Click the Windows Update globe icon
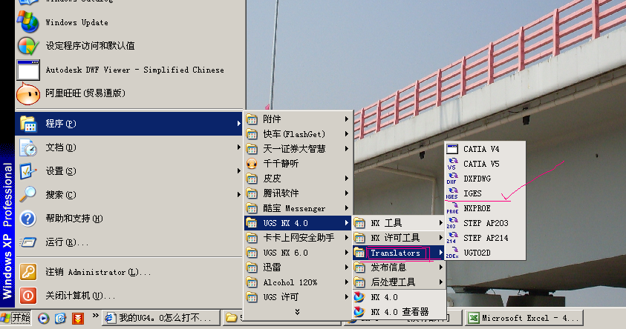Screen dimensions: 626x329 click(28, 22)
